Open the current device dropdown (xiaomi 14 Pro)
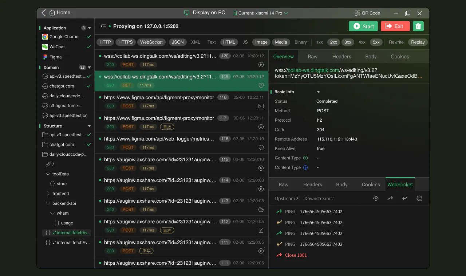 pyautogui.click(x=260, y=13)
